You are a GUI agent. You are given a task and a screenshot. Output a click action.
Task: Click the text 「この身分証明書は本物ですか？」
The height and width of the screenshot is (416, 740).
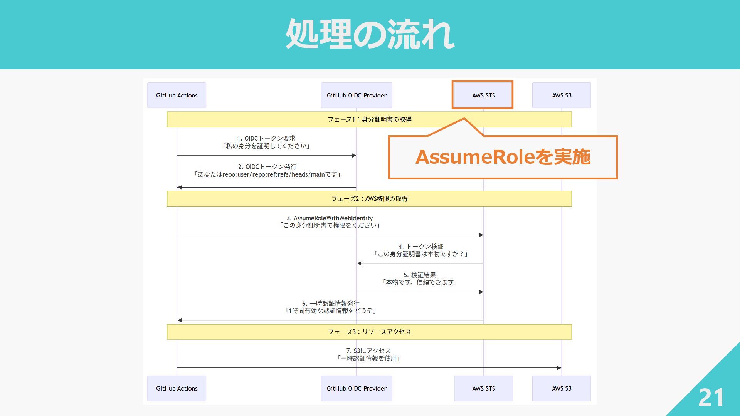coord(421,254)
